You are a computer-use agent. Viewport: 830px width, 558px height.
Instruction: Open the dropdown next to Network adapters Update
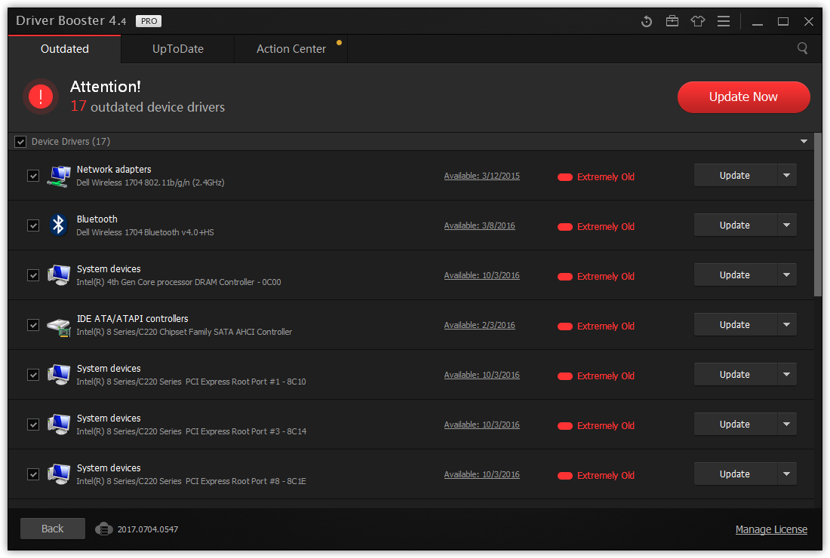787,175
